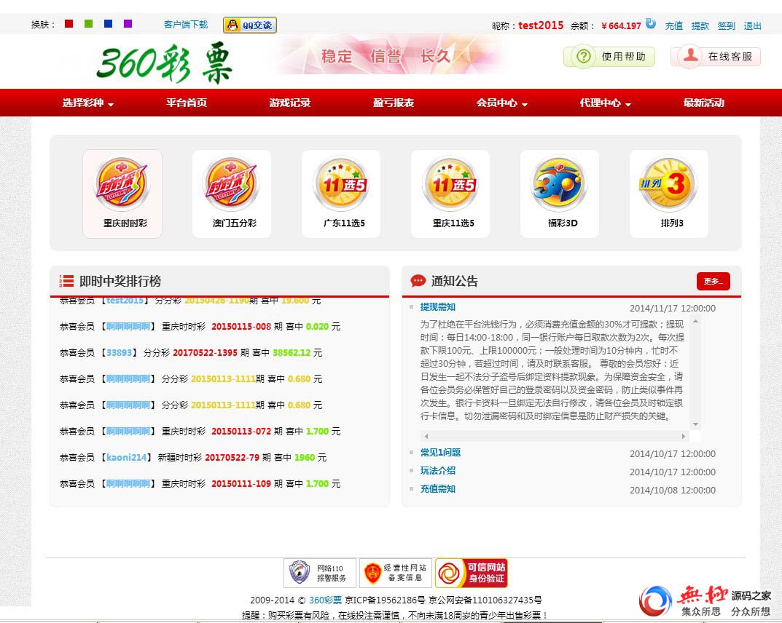Click prize amount 38562.12

coord(292,352)
